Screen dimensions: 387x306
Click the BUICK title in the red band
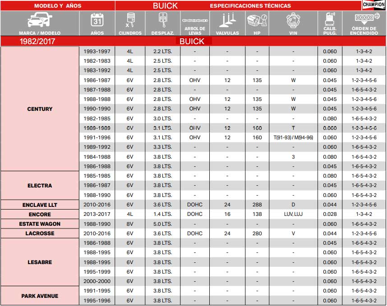pyautogui.click(x=192, y=41)
